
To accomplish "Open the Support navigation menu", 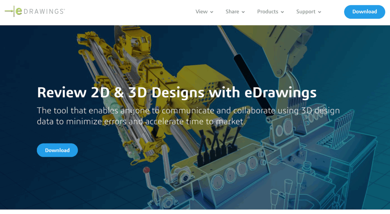I will click(305, 11).
